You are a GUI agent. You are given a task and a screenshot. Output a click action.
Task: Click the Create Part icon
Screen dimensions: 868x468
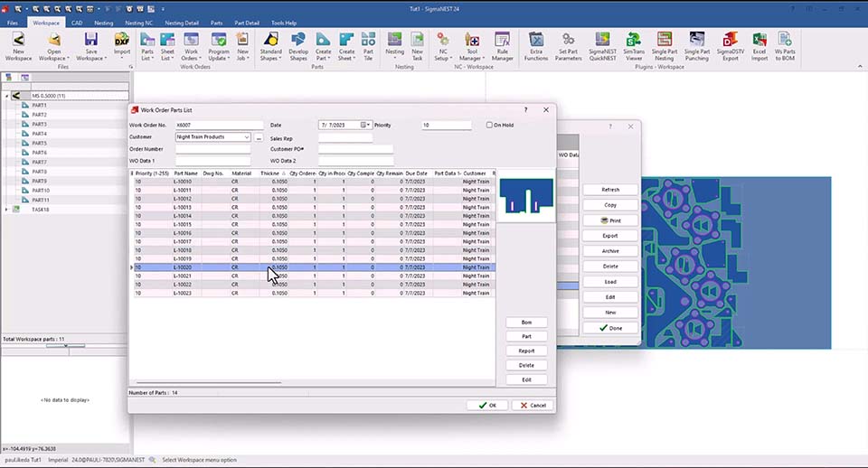(324, 46)
